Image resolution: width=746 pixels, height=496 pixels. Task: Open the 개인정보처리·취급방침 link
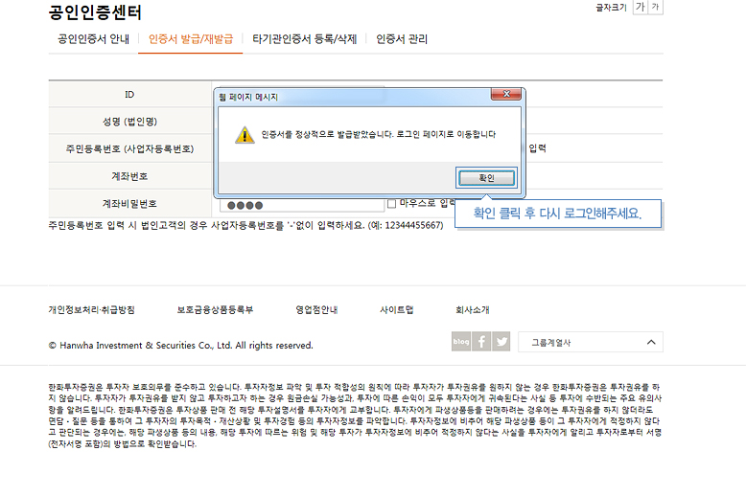click(92, 310)
